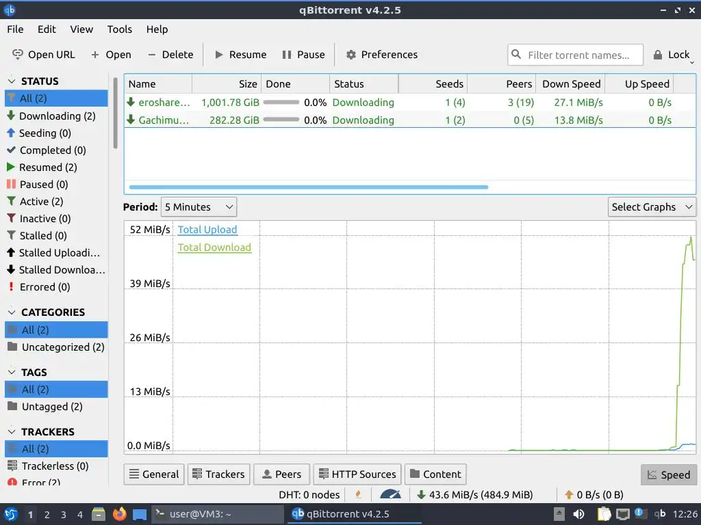Click the torrent list horizontal scrollbar
Image resolution: width=701 pixels, height=525 pixels.
[x=309, y=187]
